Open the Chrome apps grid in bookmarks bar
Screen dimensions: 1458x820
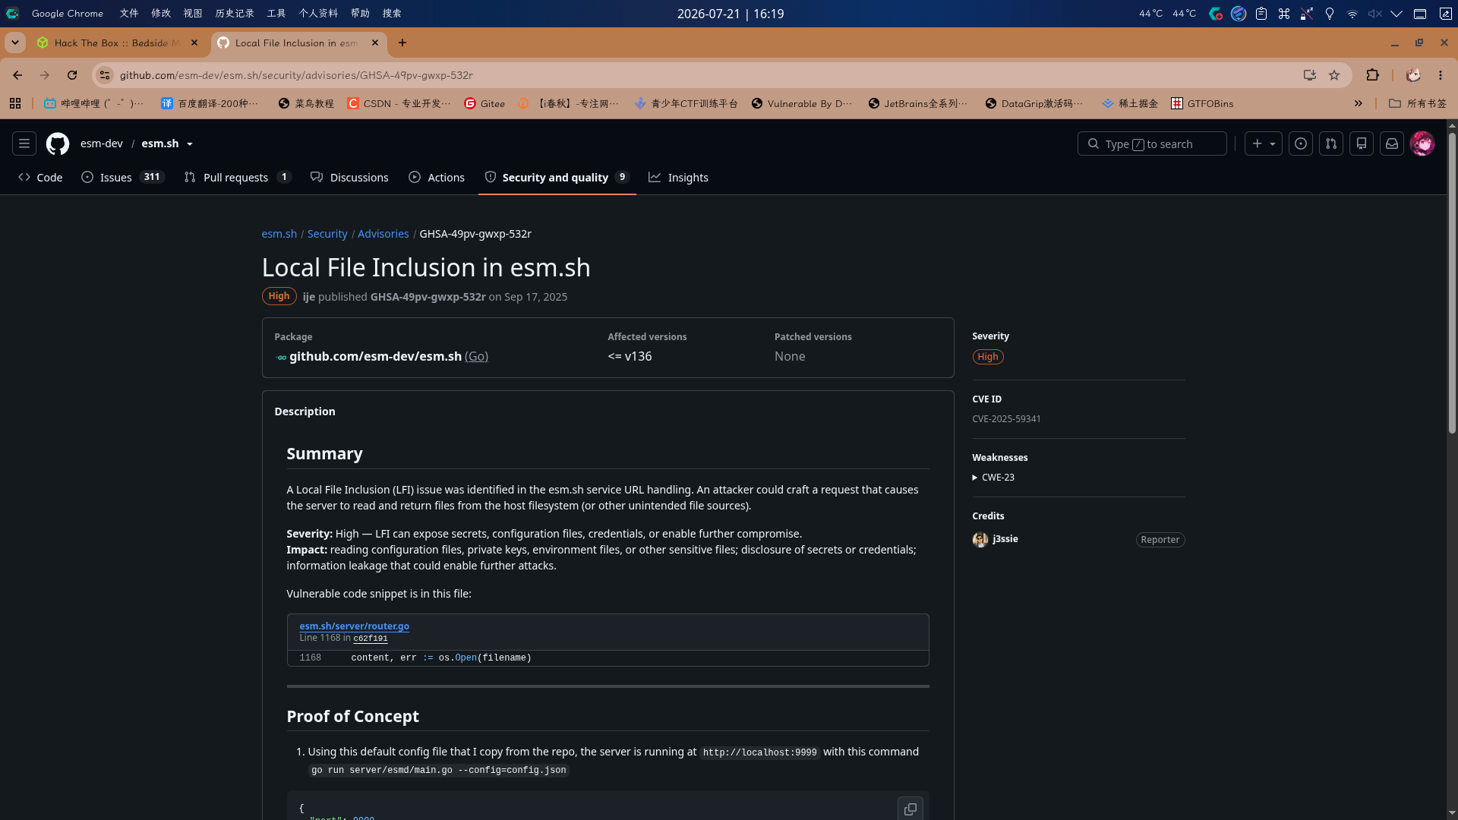[x=15, y=103]
